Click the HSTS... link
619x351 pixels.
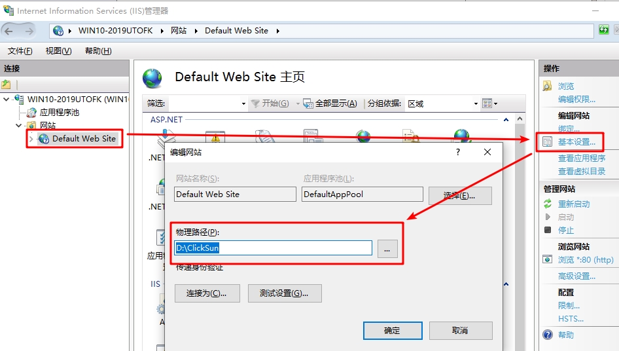tap(571, 319)
